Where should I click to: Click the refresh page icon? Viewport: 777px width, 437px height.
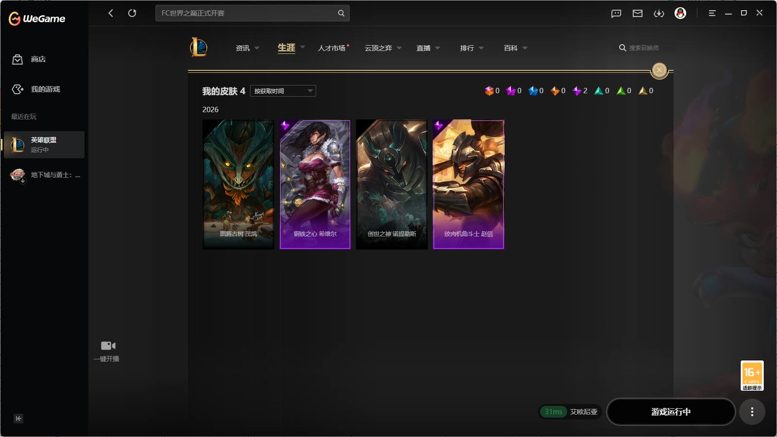(x=132, y=13)
